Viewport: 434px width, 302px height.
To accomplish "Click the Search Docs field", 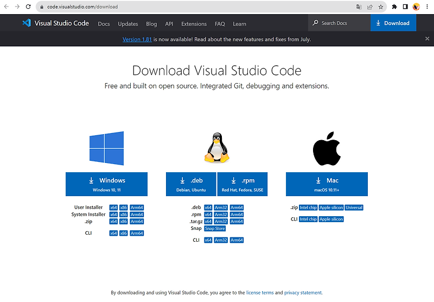I will (340, 23).
